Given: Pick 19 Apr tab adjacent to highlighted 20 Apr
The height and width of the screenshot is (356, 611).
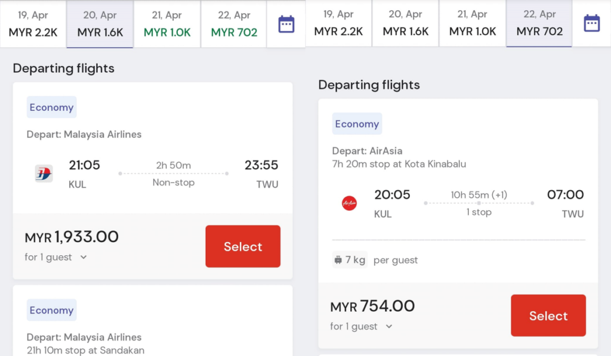Looking at the screenshot, I should coord(33,24).
